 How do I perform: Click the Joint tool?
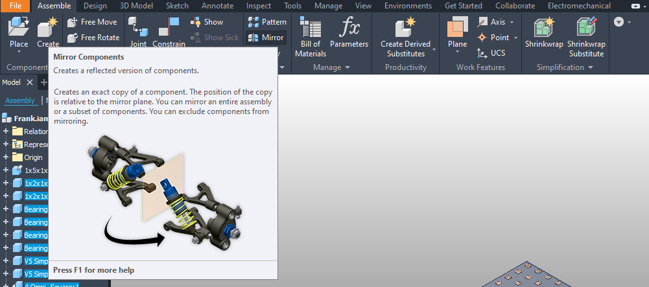coord(138,32)
